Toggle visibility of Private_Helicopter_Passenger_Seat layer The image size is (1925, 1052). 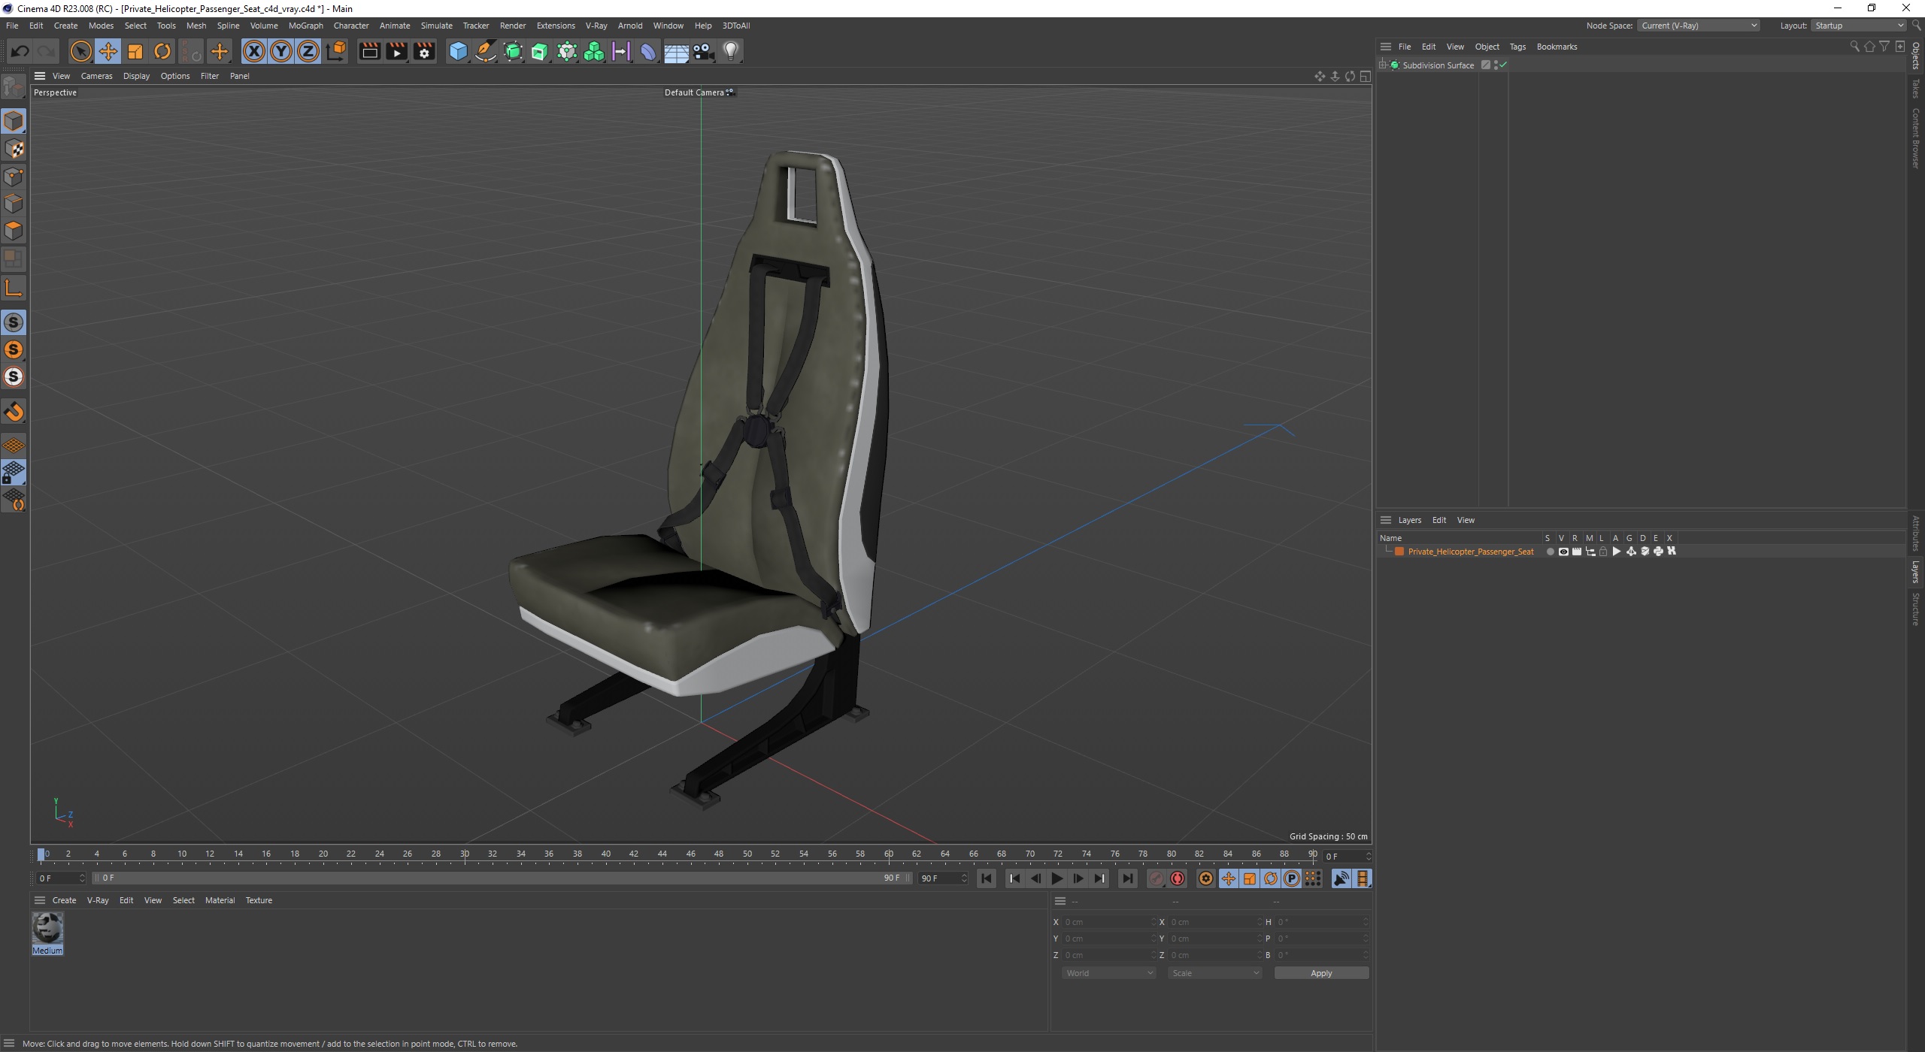(1562, 551)
